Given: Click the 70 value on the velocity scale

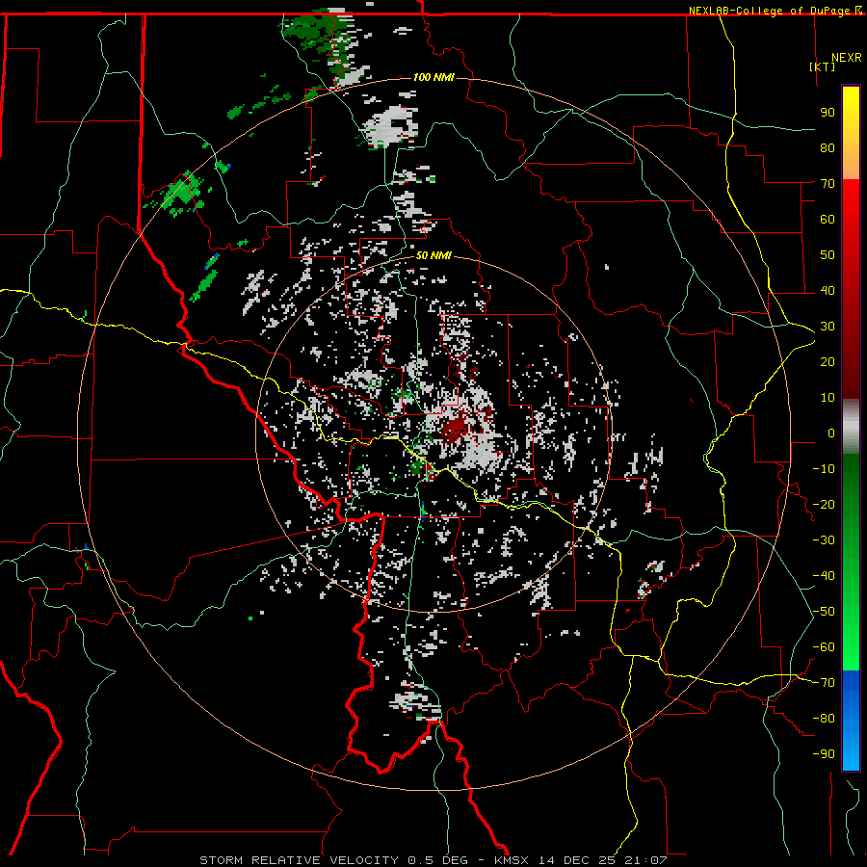Looking at the screenshot, I should pos(828,184).
